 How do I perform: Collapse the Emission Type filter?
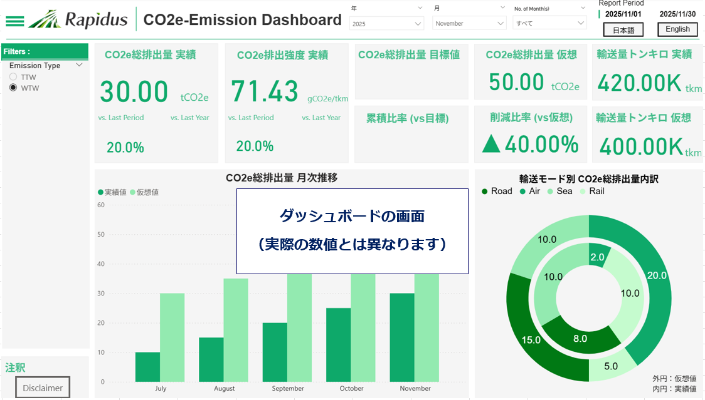point(79,65)
